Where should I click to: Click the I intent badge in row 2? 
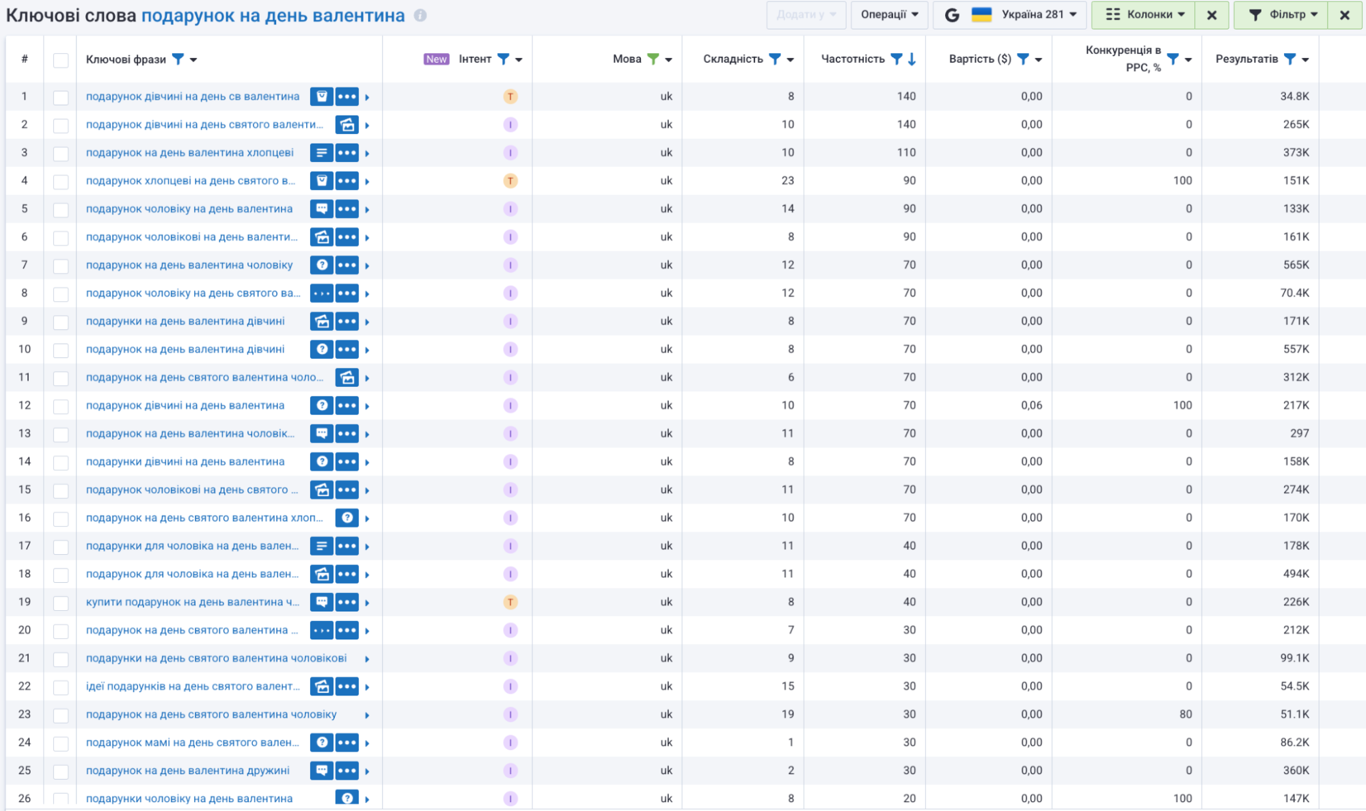tap(510, 125)
